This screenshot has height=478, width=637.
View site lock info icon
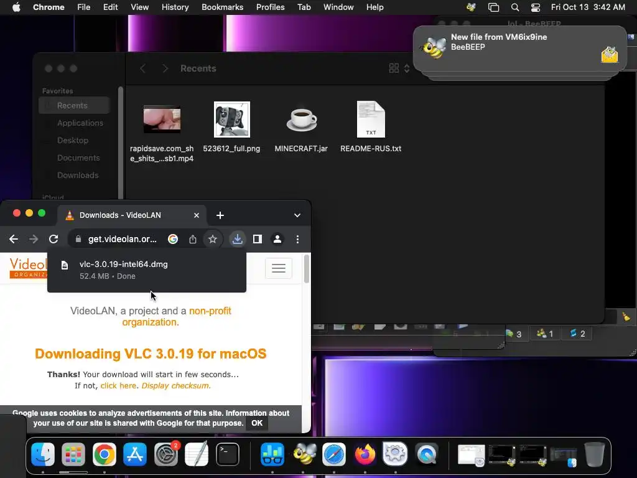pos(78,239)
